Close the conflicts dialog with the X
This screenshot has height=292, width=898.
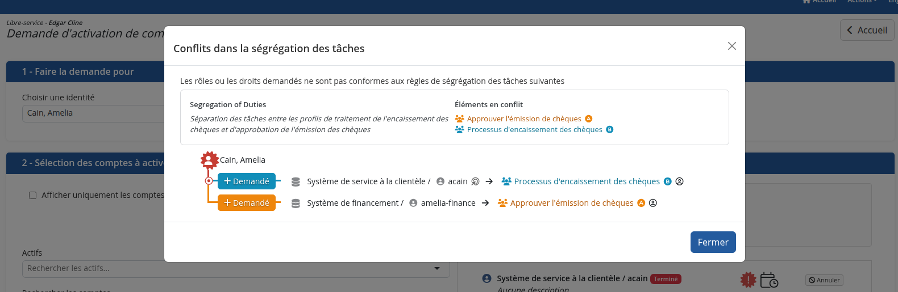[732, 46]
